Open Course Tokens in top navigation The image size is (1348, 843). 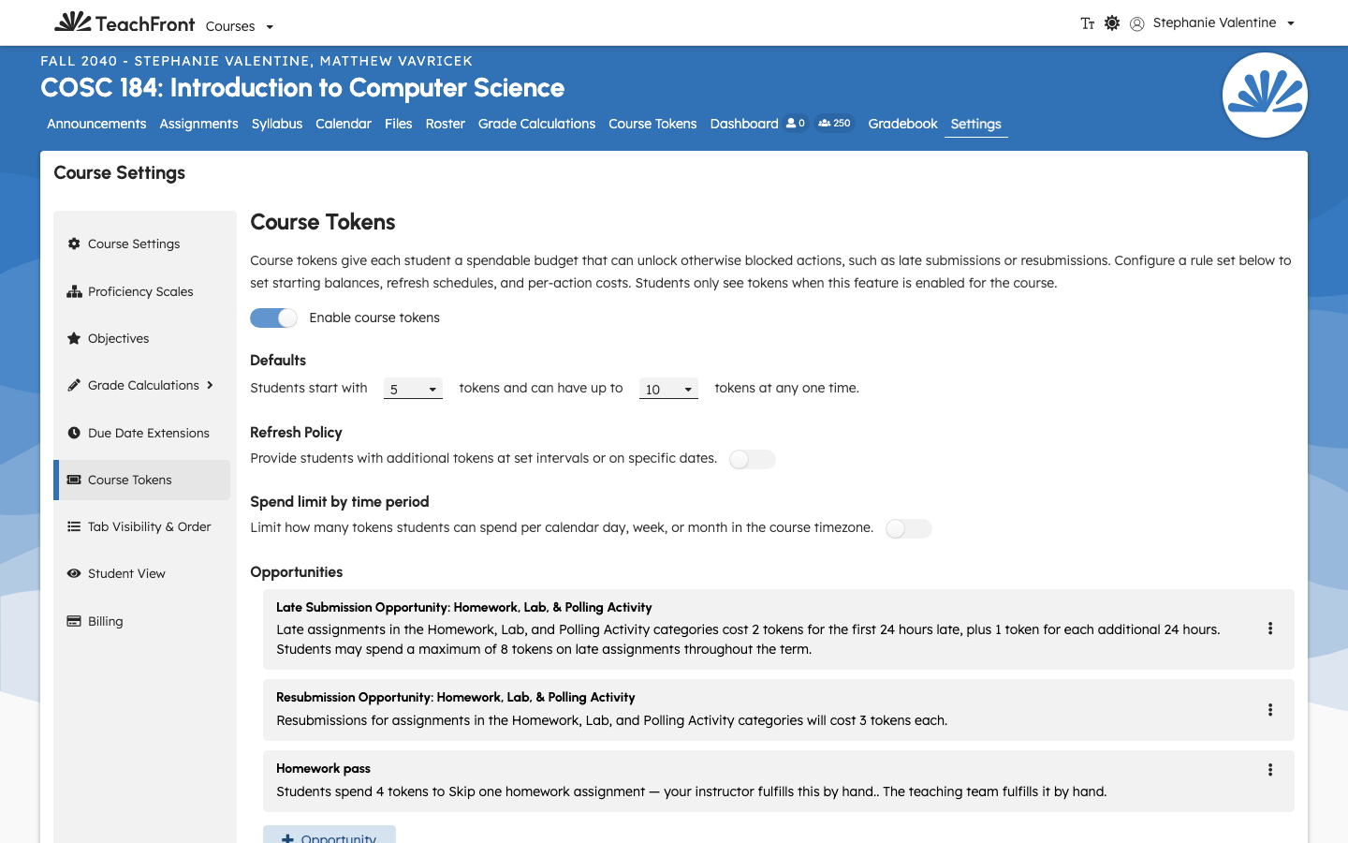pos(652,124)
